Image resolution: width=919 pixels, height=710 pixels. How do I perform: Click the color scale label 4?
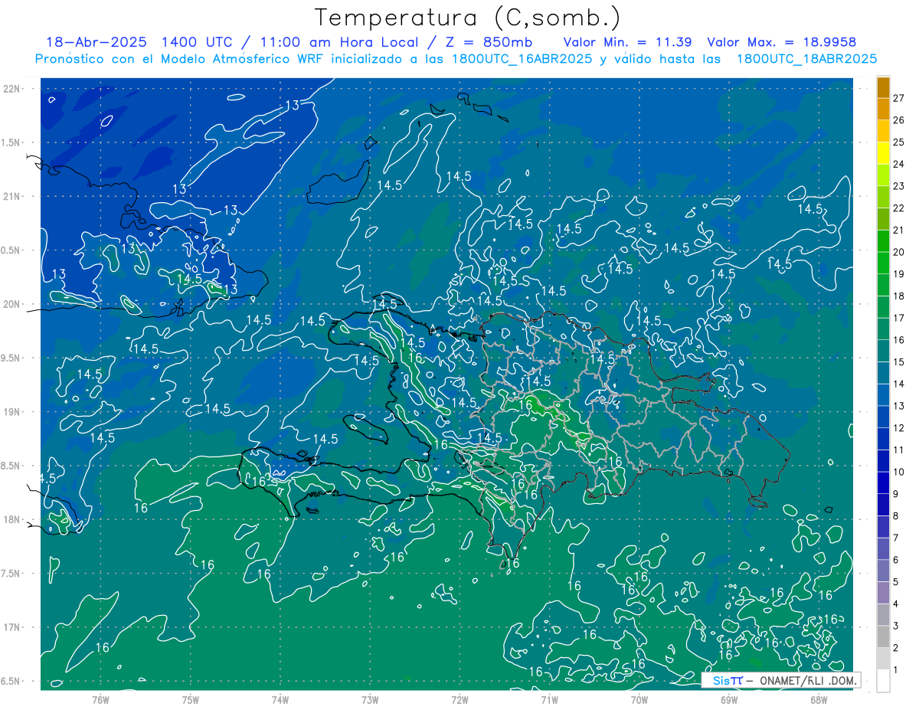[x=896, y=604]
